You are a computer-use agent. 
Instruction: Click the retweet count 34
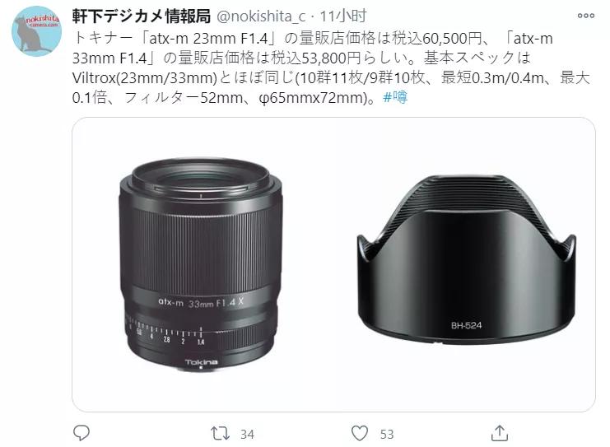click(247, 434)
